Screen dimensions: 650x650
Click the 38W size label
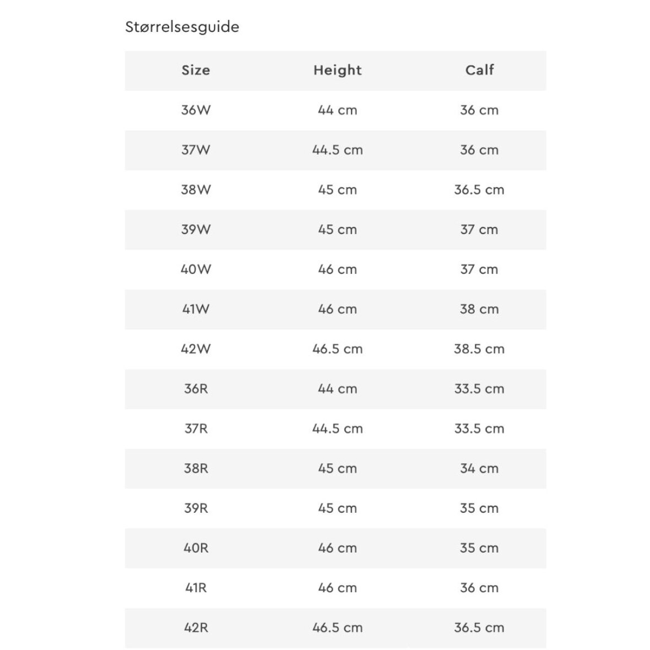pyautogui.click(x=196, y=189)
